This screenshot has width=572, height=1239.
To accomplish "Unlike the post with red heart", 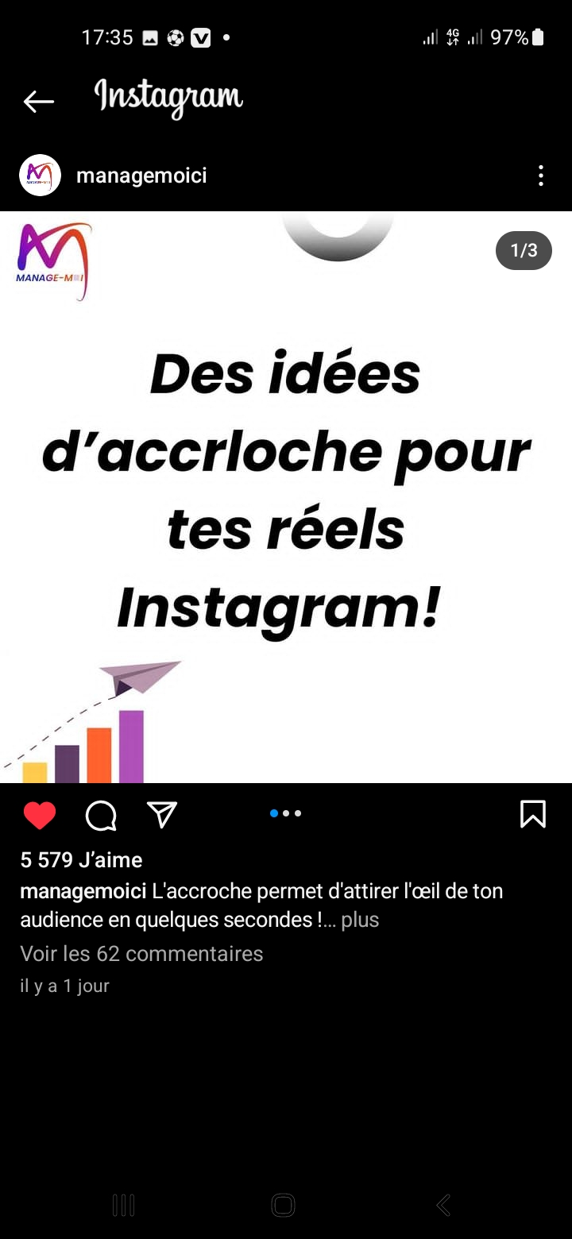I will [x=40, y=815].
